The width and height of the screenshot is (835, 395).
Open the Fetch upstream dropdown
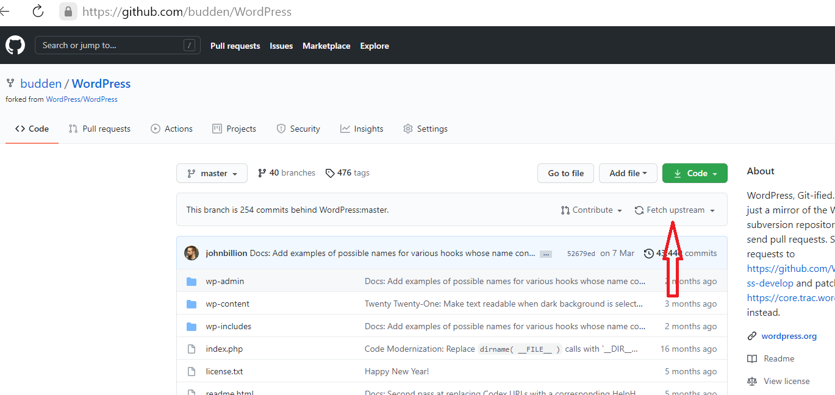point(674,210)
